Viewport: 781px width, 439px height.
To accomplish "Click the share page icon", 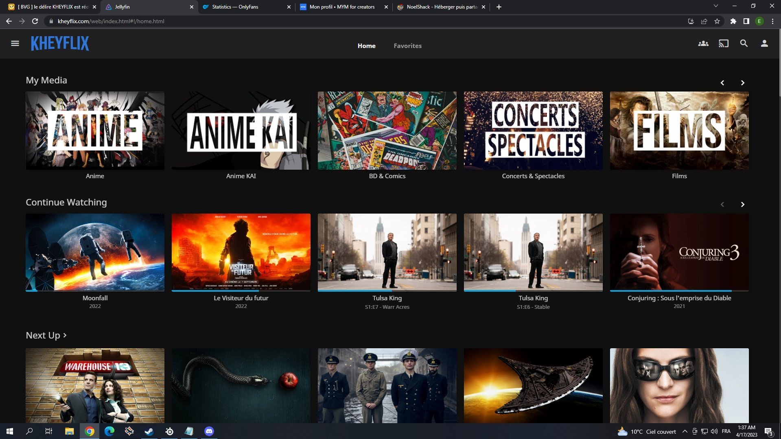I will click(704, 21).
